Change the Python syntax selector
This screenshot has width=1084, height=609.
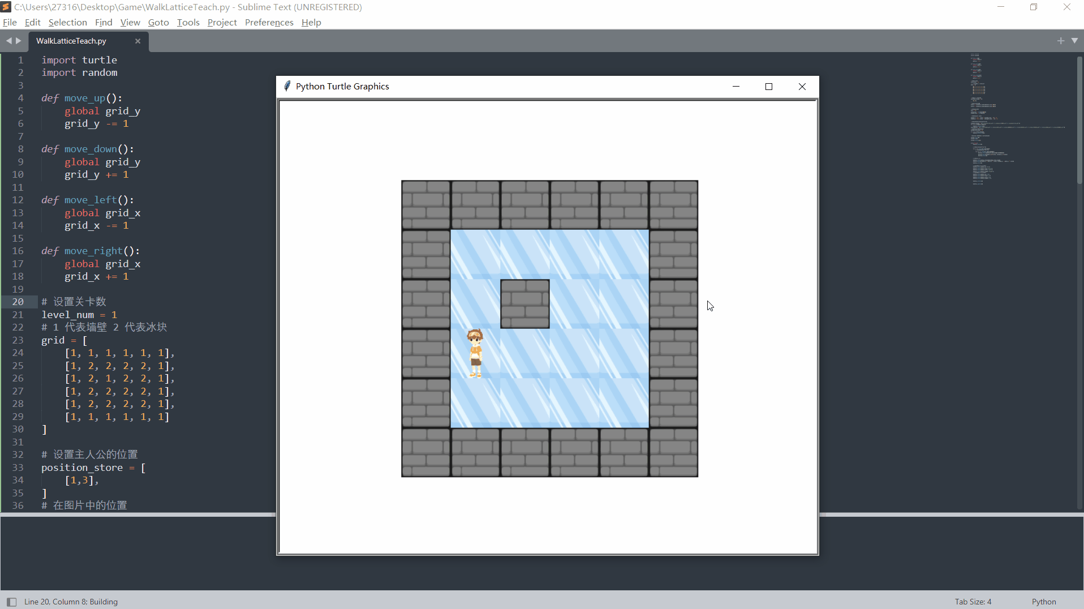click(x=1044, y=602)
